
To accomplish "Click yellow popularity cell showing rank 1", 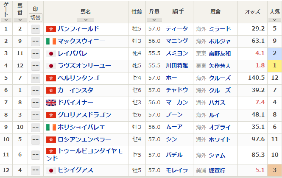I will 274,66.
